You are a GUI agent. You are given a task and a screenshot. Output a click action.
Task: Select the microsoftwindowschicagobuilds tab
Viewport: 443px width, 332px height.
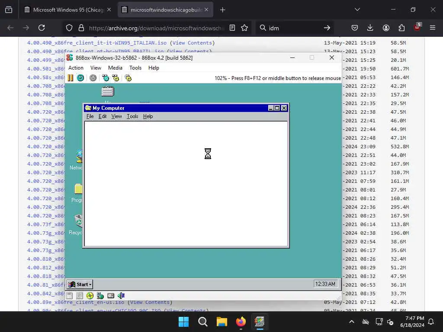[166, 10]
